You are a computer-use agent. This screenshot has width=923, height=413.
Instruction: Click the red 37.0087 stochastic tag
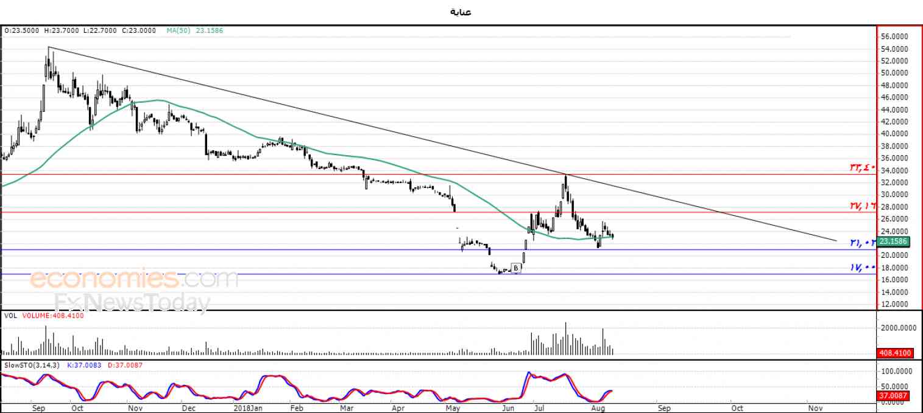pos(894,395)
